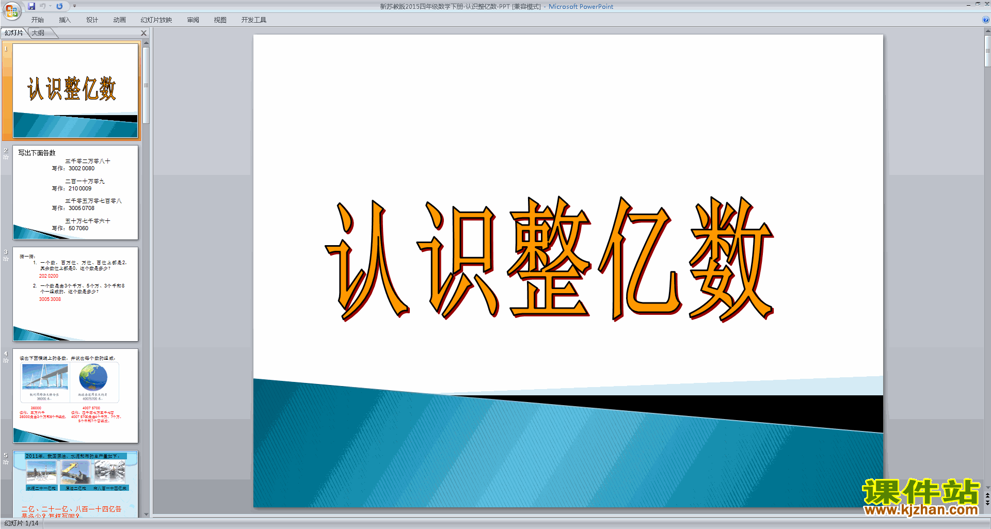991x529 pixels.
Task: Click the Save floppy disk icon
Action: click(x=31, y=6)
